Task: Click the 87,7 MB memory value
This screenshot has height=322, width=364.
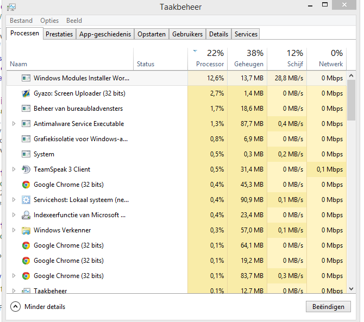Action: (x=252, y=124)
